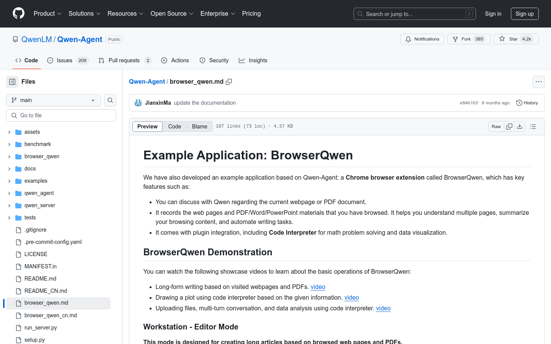The height and width of the screenshot is (344, 551).
Task: Open the uploading files video link
Action: point(383,308)
